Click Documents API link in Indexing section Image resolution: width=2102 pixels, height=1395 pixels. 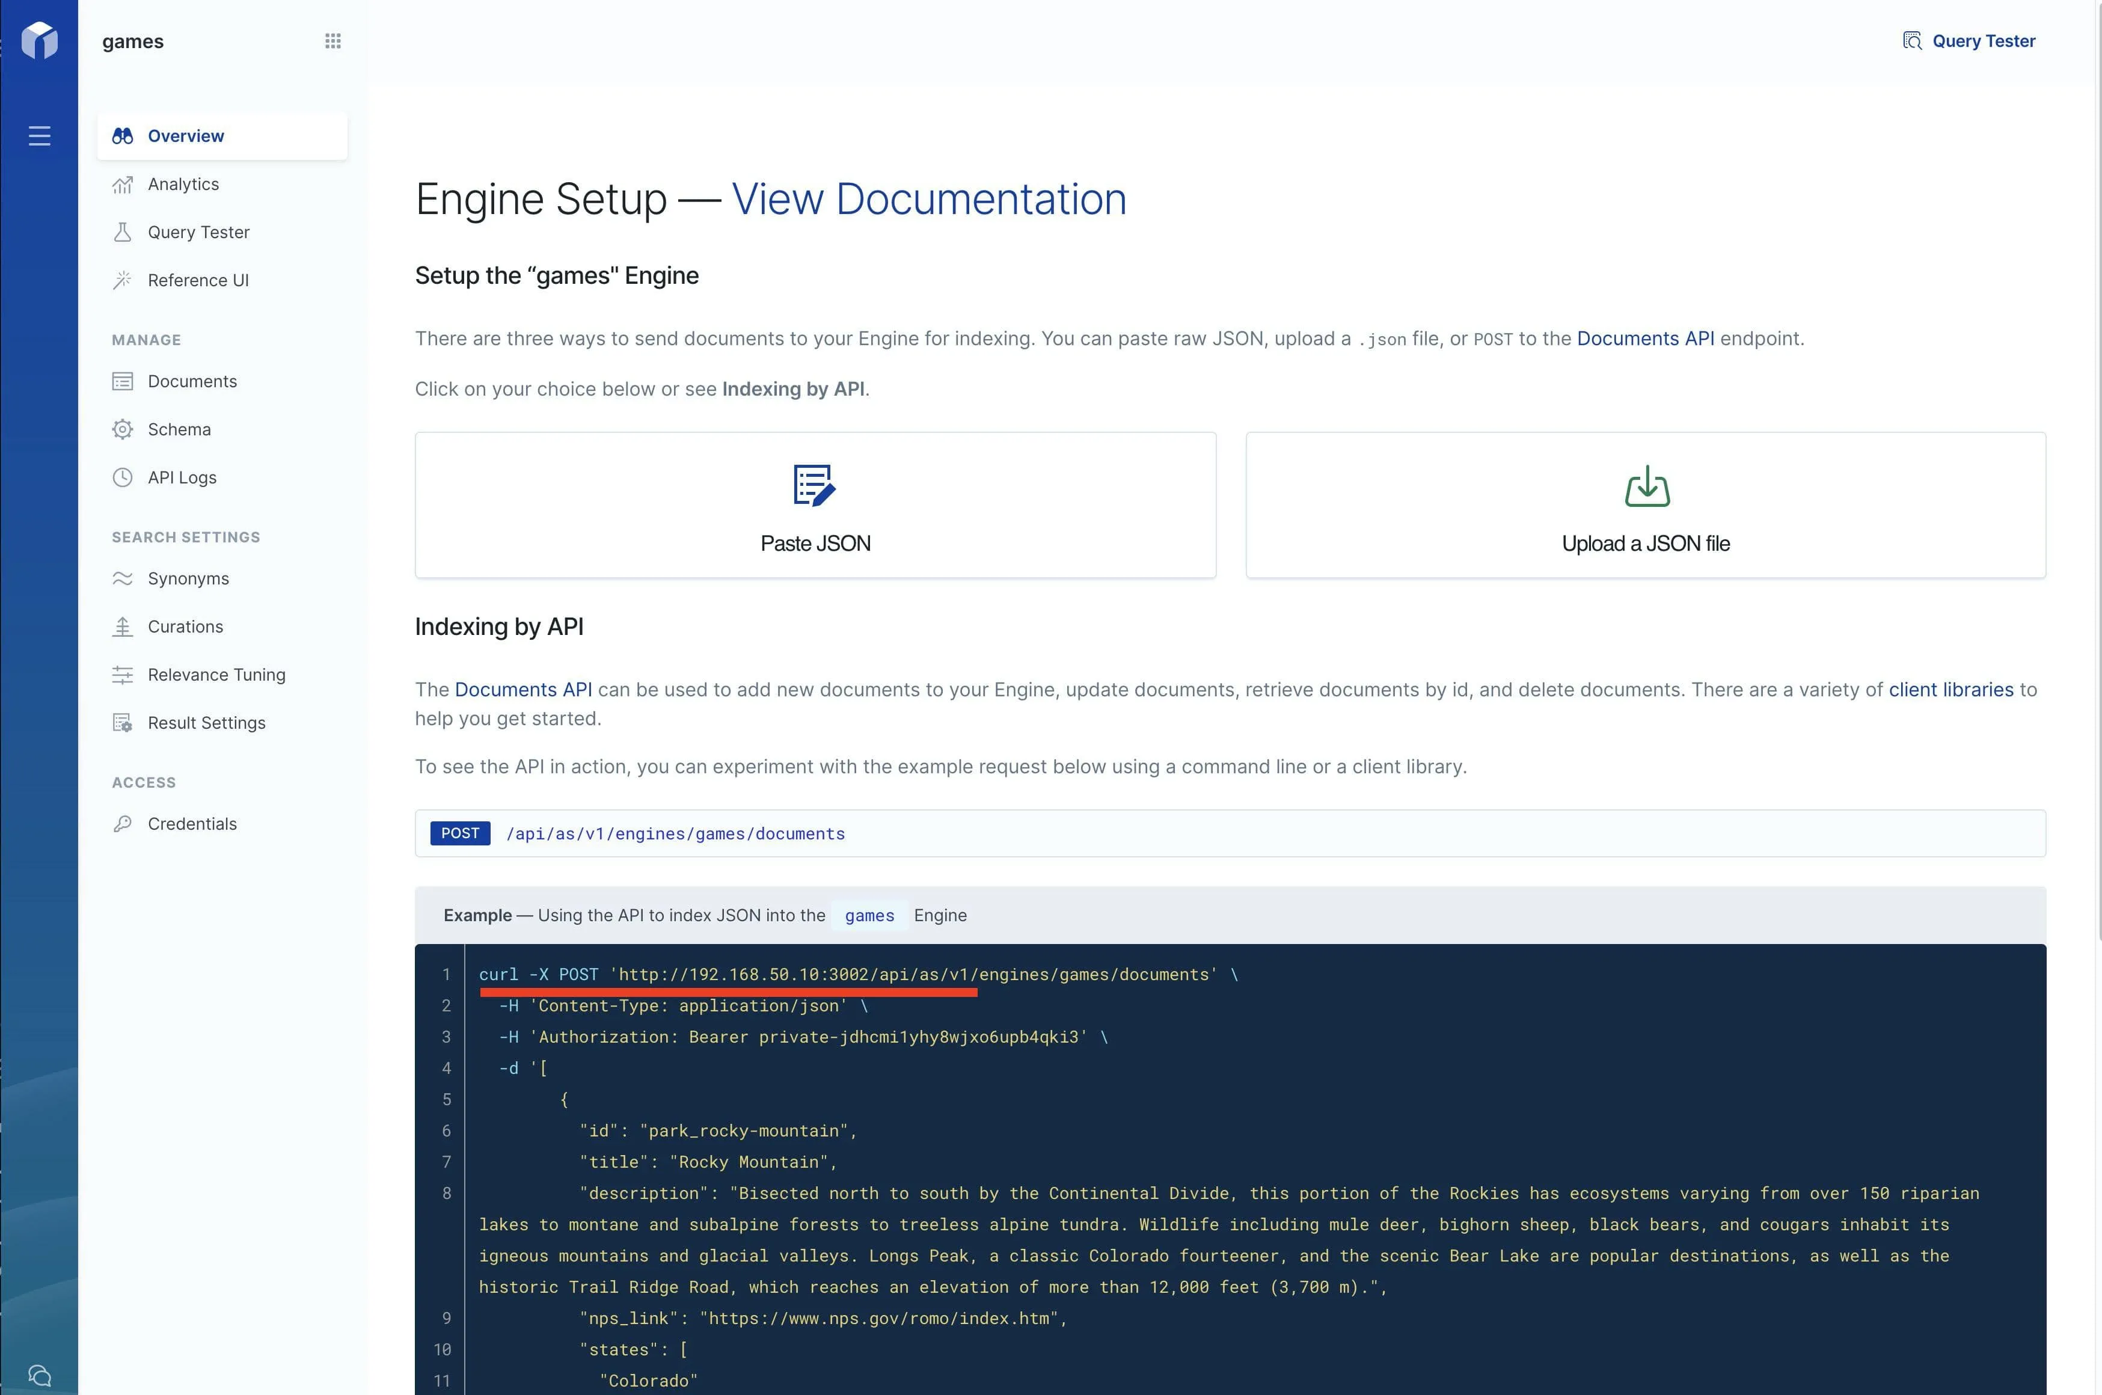tap(523, 690)
